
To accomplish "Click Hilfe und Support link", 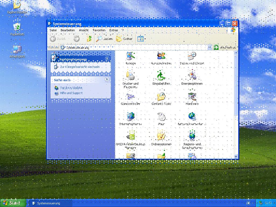I will point(71,93).
